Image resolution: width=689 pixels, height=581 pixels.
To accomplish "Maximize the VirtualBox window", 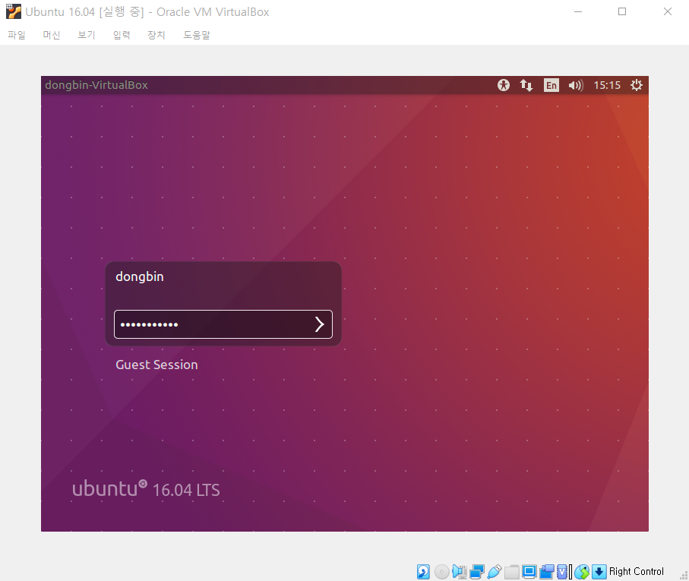I will [622, 11].
